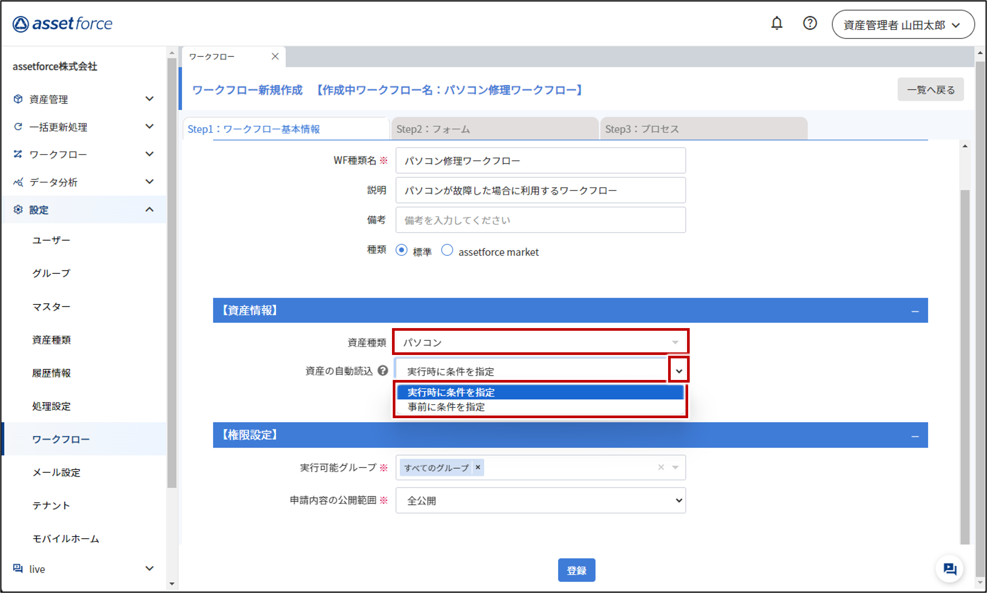
Task: Toggle the 資産の自動読込 dropdown arrow
Action: coord(679,370)
